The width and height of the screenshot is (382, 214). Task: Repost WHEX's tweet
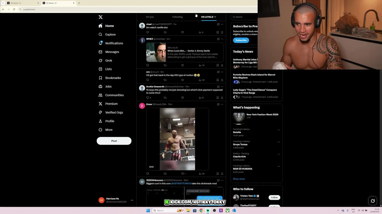(165, 65)
